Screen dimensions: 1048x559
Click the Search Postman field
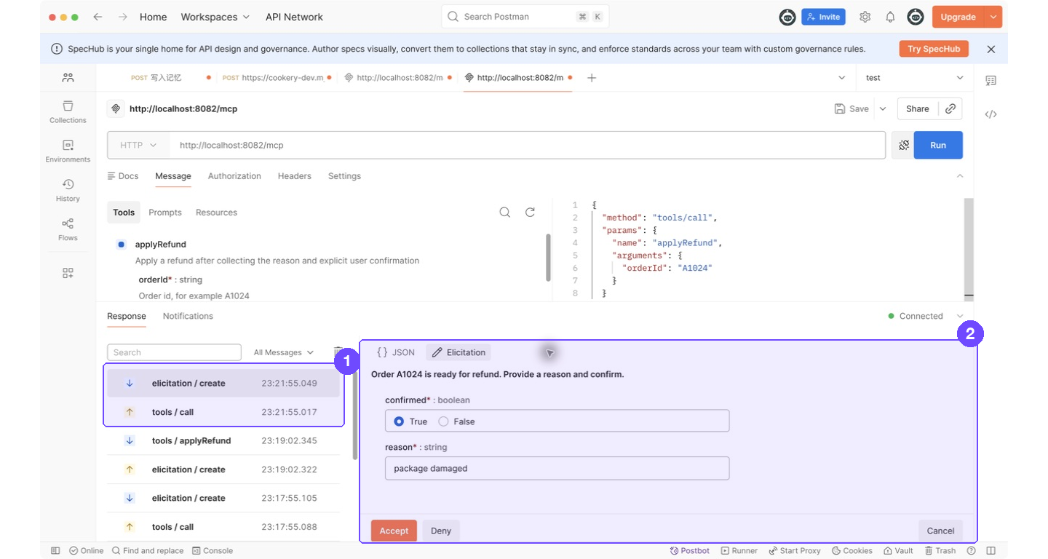coord(525,17)
